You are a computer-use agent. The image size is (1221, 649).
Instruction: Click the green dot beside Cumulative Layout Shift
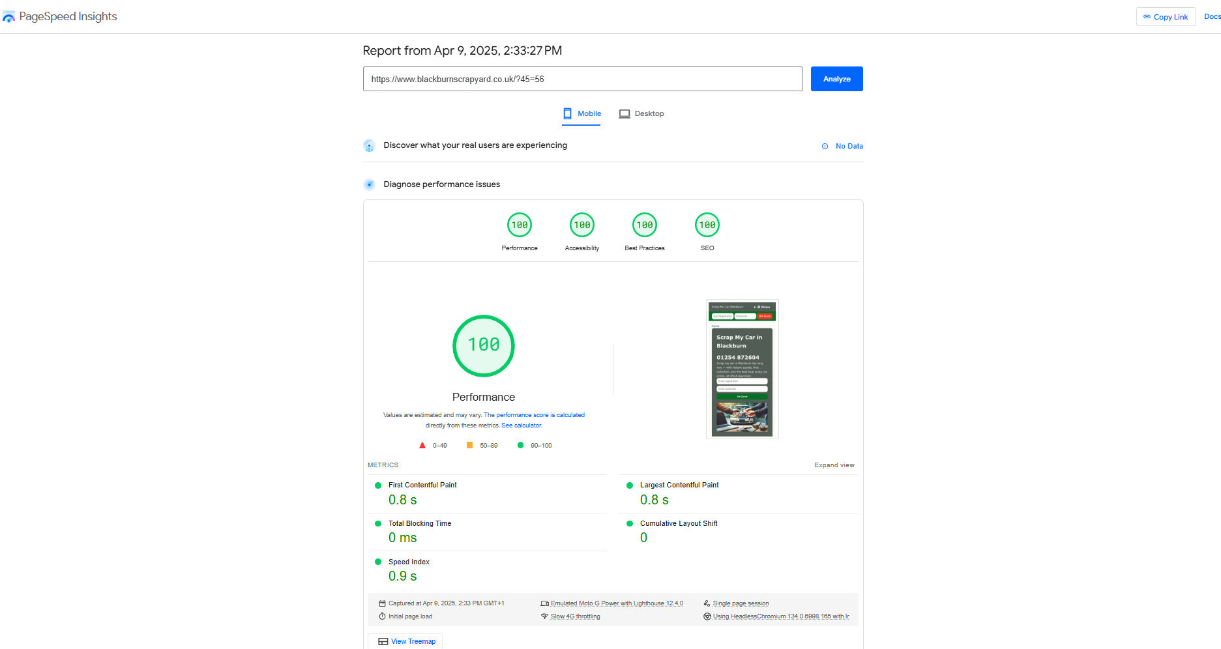click(630, 524)
